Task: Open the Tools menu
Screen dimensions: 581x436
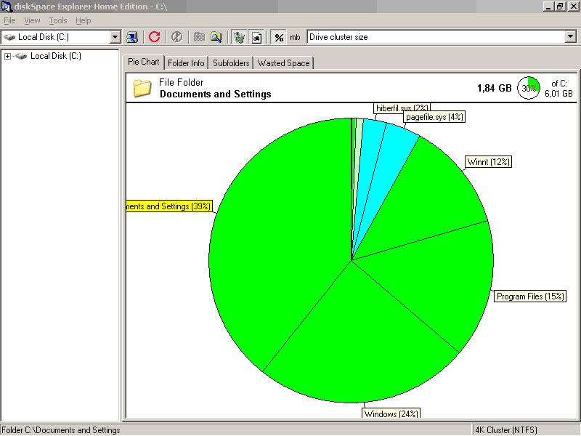Action: pos(58,20)
